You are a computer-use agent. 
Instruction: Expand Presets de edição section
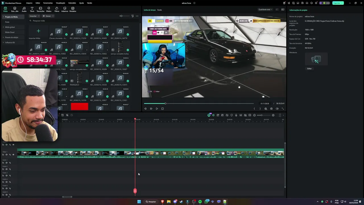tap(3, 37)
